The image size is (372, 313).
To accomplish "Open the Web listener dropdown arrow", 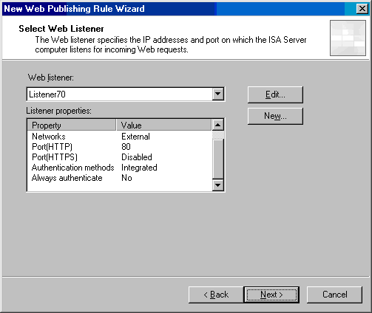I will [x=218, y=94].
